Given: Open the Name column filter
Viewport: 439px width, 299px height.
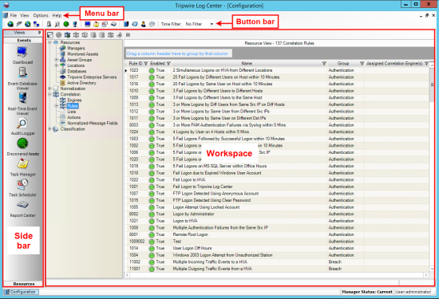Looking at the screenshot, I should coord(324,64).
